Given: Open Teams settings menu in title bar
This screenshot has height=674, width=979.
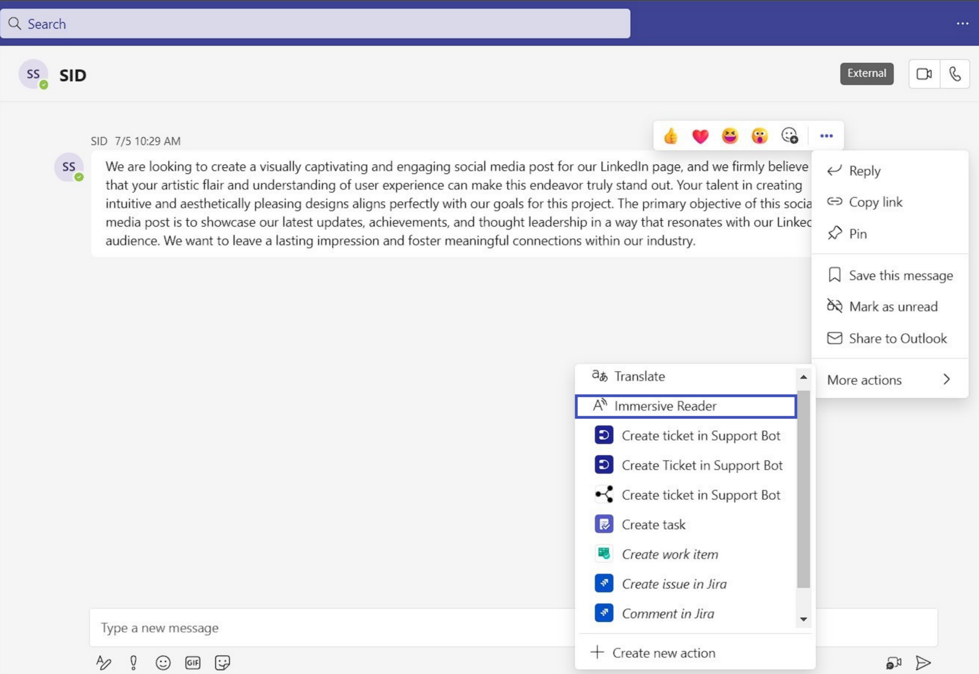Looking at the screenshot, I should point(963,23).
